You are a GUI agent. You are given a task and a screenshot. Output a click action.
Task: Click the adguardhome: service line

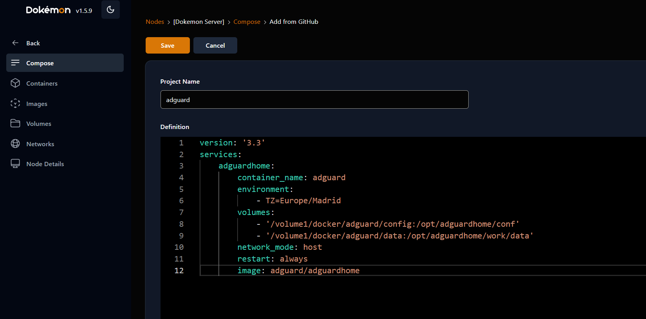[x=246, y=166]
